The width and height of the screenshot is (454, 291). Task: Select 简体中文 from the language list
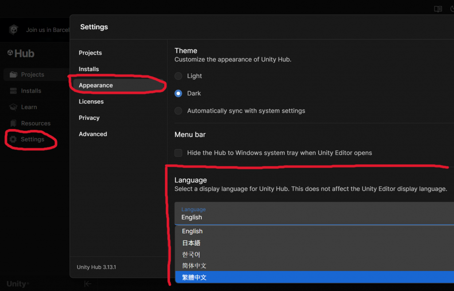click(x=314, y=266)
